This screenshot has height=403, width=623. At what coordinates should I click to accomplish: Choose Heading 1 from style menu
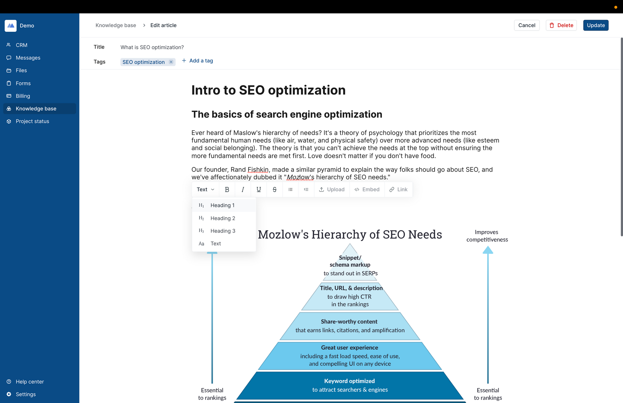click(x=222, y=205)
